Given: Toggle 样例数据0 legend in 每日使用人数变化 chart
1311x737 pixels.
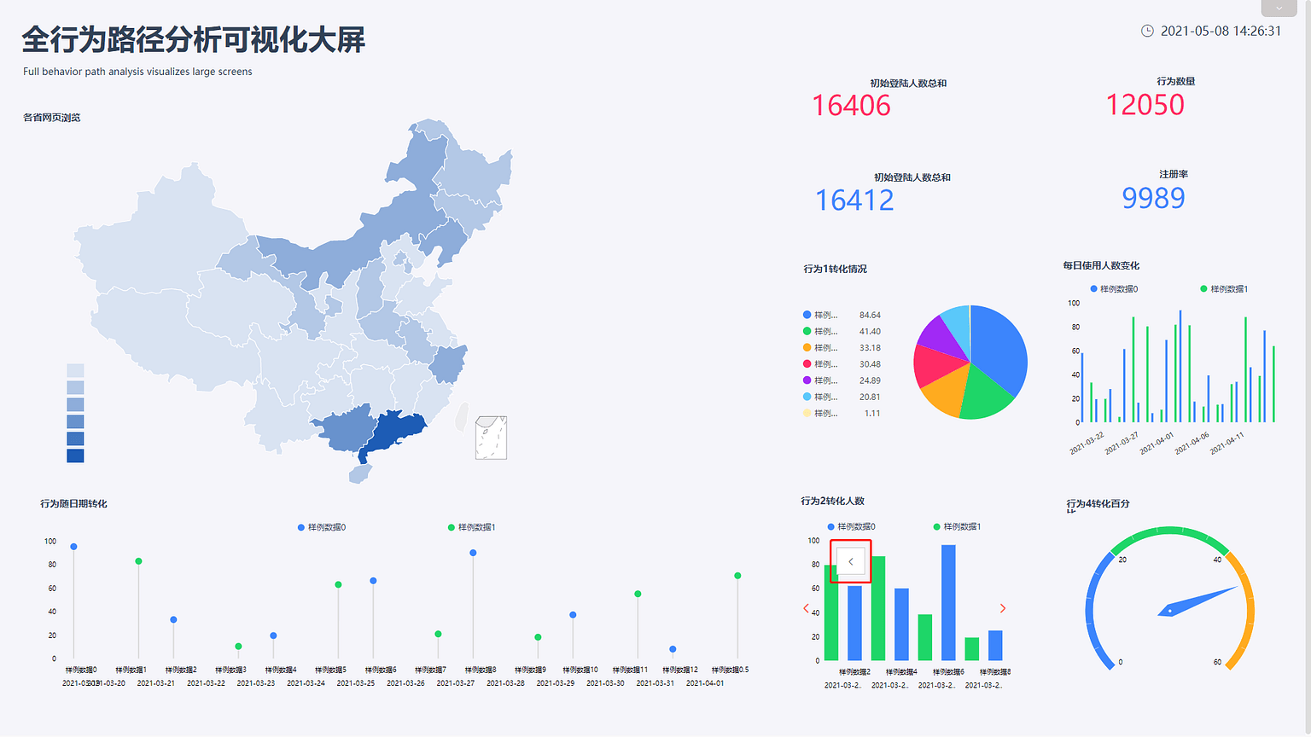Looking at the screenshot, I should click(x=1114, y=289).
